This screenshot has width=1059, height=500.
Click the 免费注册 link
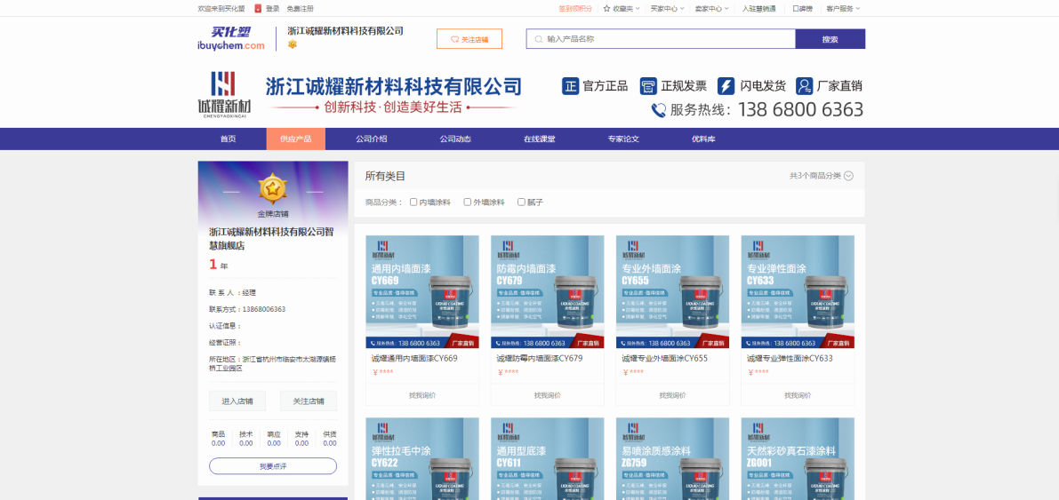(x=300, y=9)
